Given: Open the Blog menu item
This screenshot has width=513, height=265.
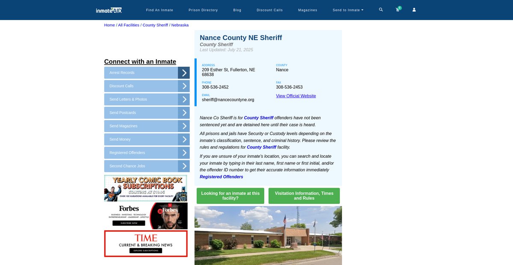Looking at the screenshot, I should (x=237, y=10).
